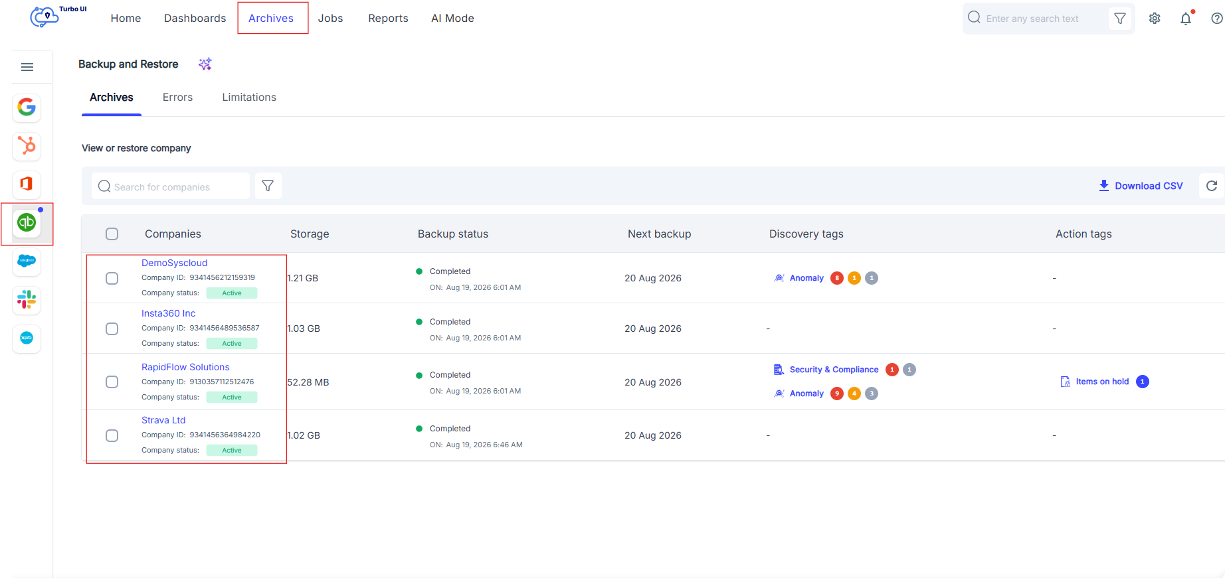Screen dimensions: 1225x578
Task: Open the notifications bell icon
Action: pyautogui.click(x=1186, y=19)
